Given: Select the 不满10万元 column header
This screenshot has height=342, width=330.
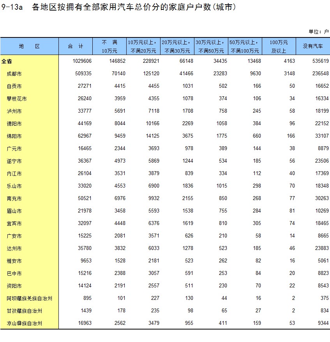Looking at the screenshot, I should pyautogui.click(x=109, y=46).
